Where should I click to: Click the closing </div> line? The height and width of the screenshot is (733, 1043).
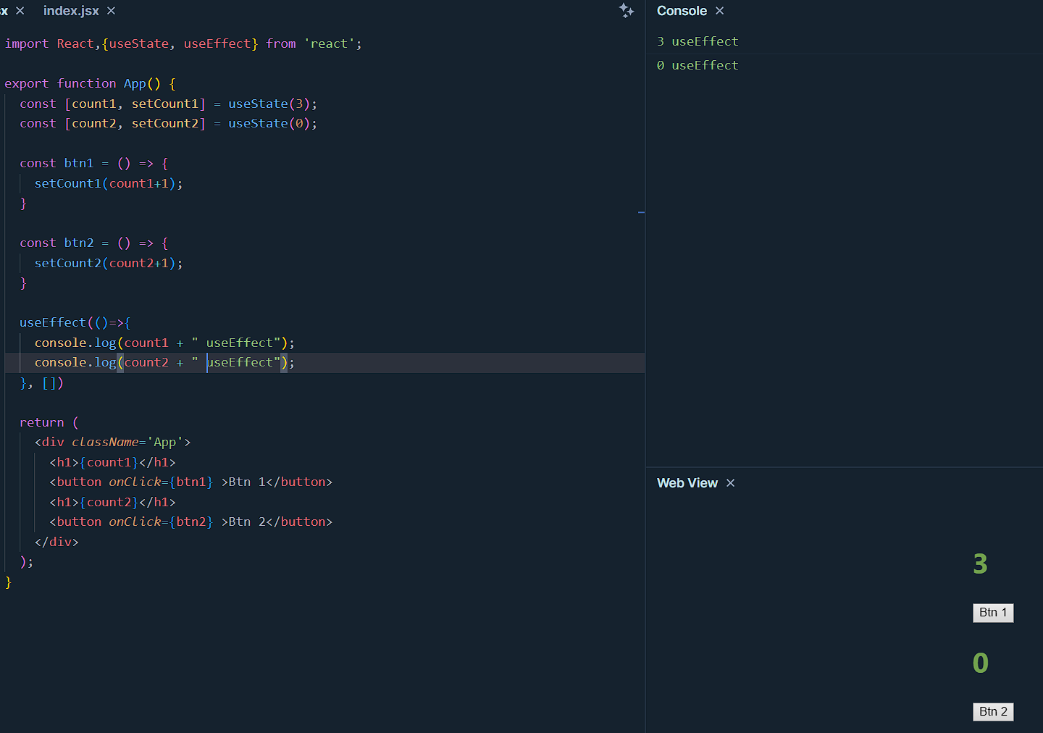click(x=56, y=542)
